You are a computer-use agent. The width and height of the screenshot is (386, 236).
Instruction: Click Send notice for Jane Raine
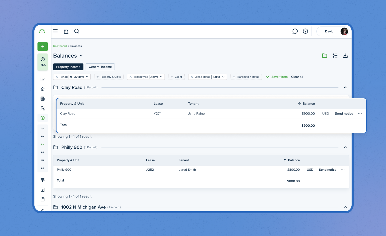coord(344,114)
